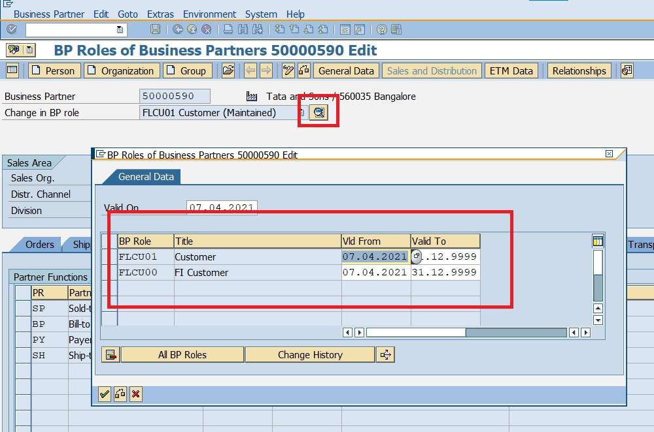This screenshot has width=654, height=432.
Task: Click the All BP Roles button
Action: pos(182,354)
